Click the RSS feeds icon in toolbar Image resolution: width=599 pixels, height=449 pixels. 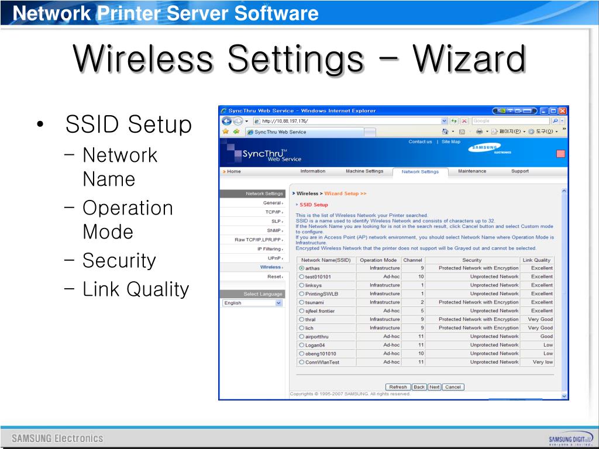462,132
